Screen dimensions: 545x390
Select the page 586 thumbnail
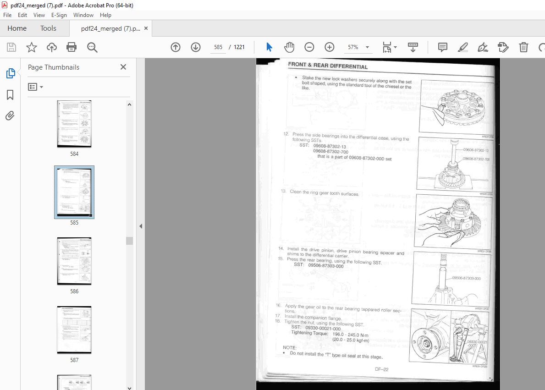[74, 261]
